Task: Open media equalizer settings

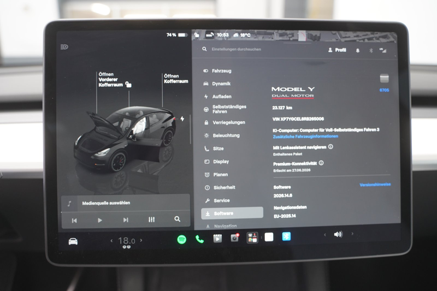Action: 151,219
